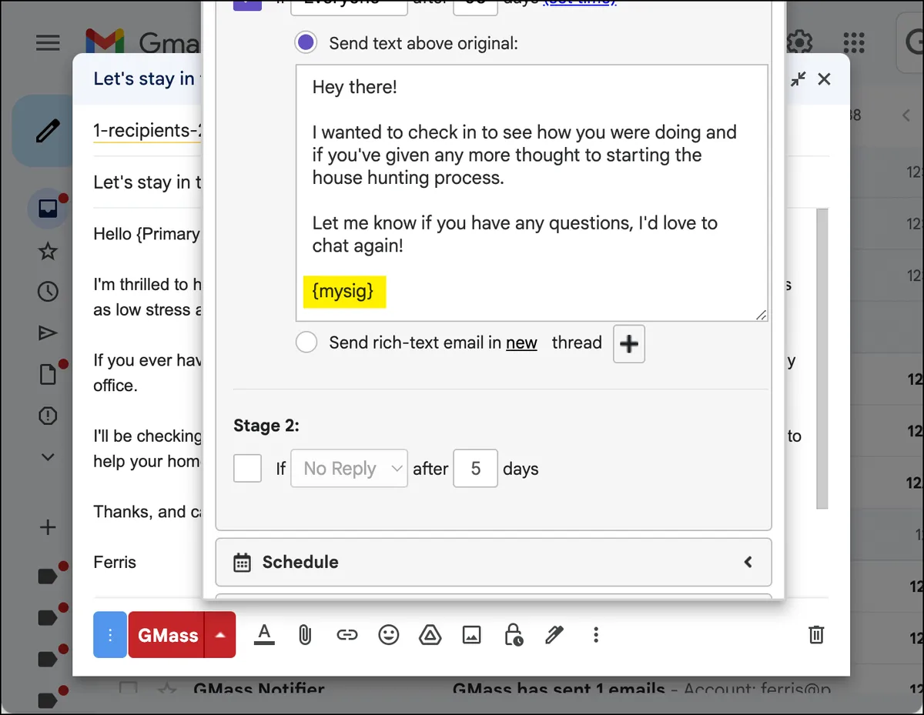Image resolution: width=924 pixels, height=715 pixels.
Task: Create new label with plus icon
Action: (x=48, y=527)
